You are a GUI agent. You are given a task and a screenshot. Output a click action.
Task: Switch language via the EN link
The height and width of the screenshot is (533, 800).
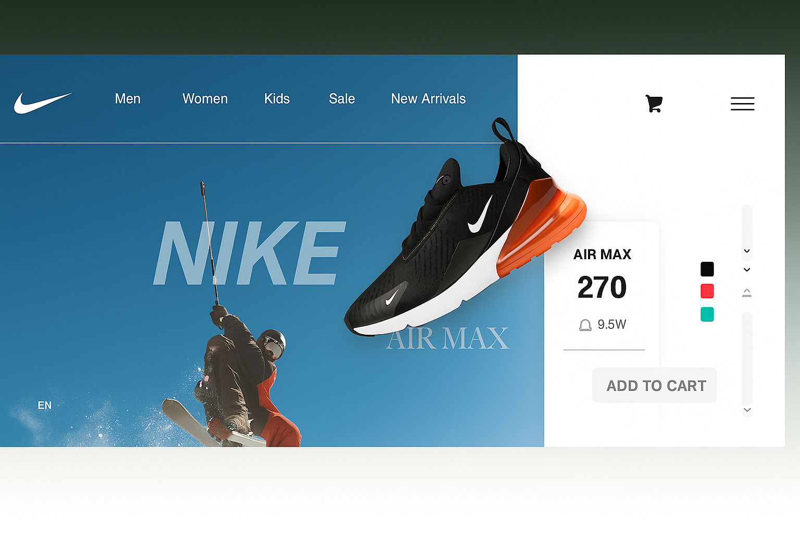click(45, 405)
